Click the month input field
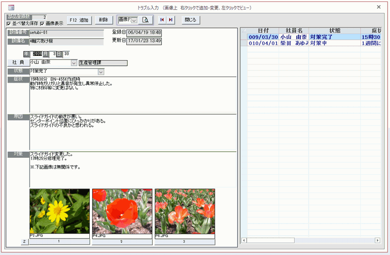Viewport: 390px width, 255px height. pyautogui.click(x=53, y=54)
